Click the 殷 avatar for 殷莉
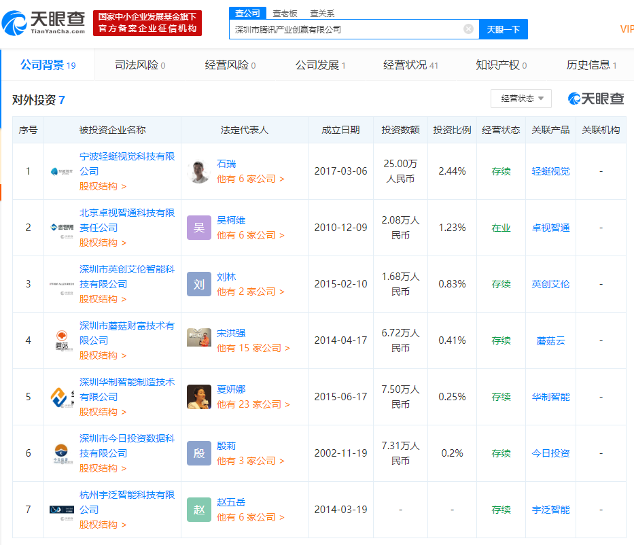The height and width of the screenshot is (545, 634). tap(199, 453)
